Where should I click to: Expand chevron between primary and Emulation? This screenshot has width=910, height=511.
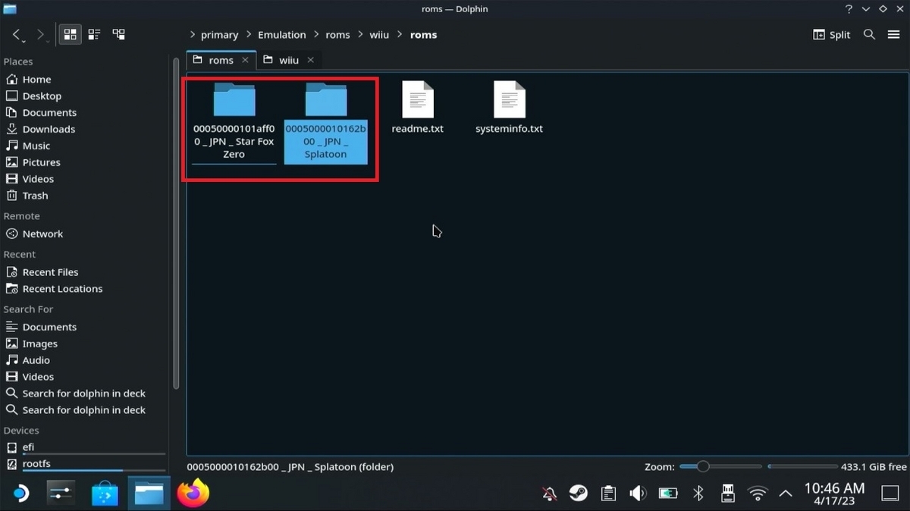(249, 35)
